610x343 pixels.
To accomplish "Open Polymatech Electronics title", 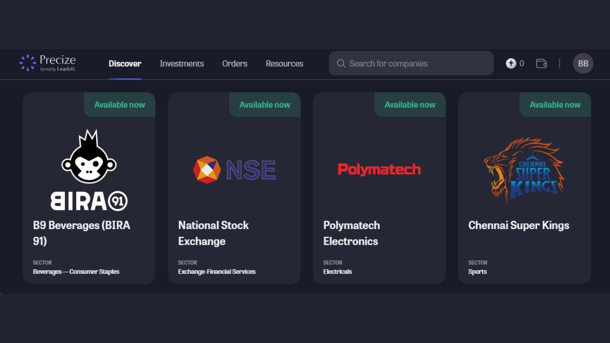I will [x=352, y=233].
